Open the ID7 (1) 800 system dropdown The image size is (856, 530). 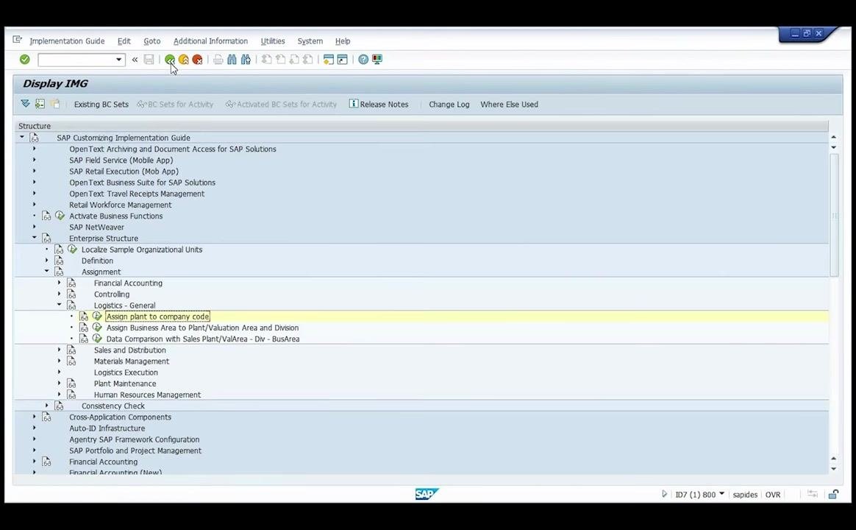(721, 494)
